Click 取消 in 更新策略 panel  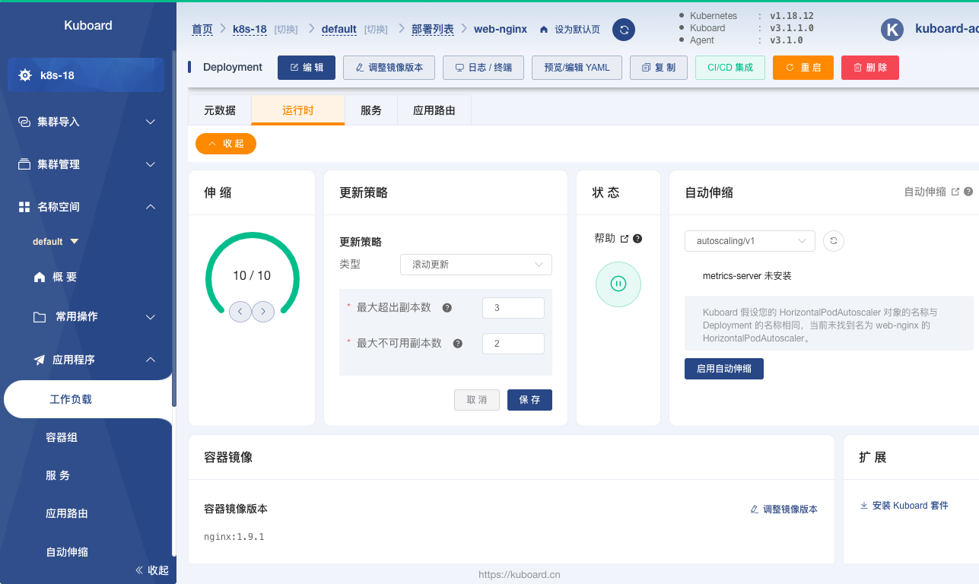point(477,400)
